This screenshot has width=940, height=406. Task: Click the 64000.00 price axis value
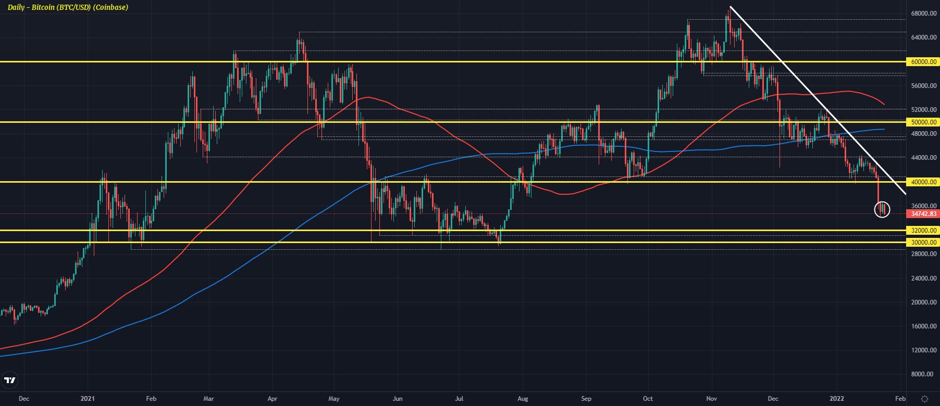(924, 37)
